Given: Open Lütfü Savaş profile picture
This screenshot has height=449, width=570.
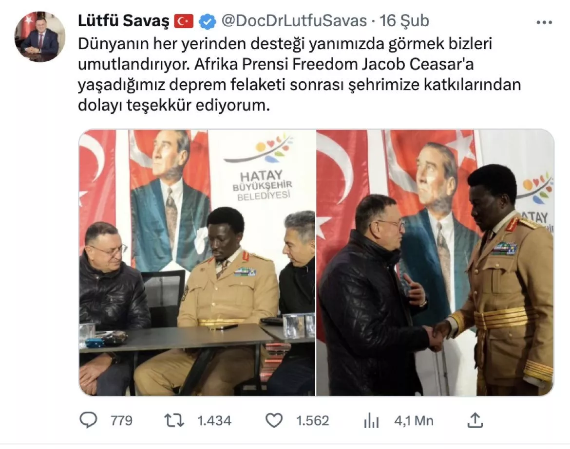Looking at the screenshot, I should coord(40,36).
